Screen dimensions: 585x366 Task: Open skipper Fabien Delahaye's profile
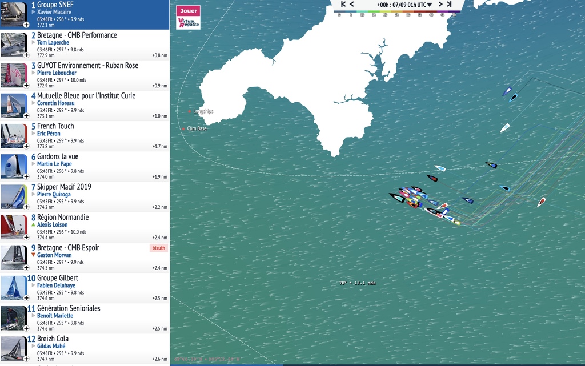(x=56, y=285)
